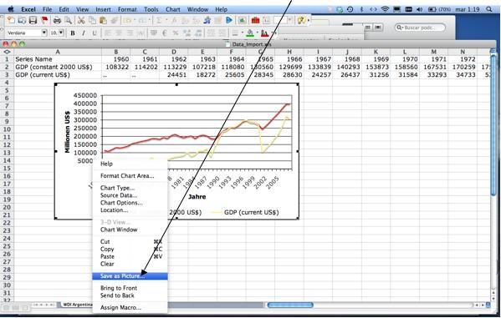
Task: Choose Format Chart Area option
Action: tap(127, 176)
